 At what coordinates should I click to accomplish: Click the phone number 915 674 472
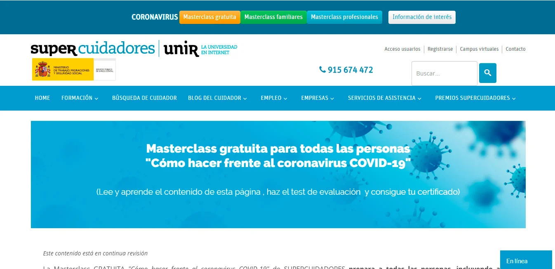pos(346,70)
